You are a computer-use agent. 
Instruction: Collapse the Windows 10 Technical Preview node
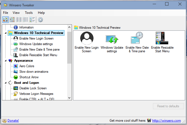coord(6,33)
